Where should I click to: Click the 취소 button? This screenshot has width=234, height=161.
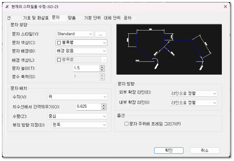tap(205, 151)
